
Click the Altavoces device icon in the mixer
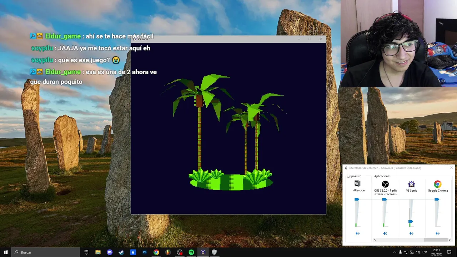click(x=357, y=183)
